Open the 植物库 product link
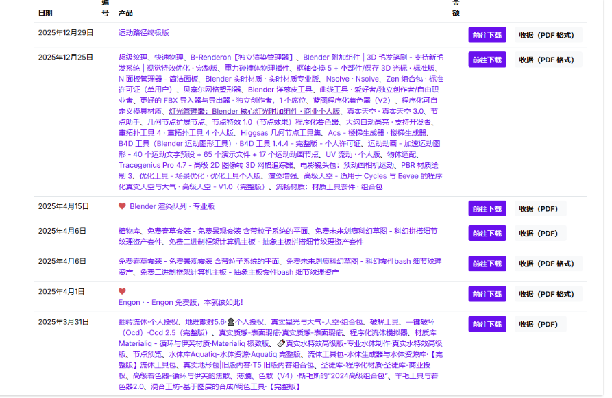The image size is (612, 398). click(130, 231)
